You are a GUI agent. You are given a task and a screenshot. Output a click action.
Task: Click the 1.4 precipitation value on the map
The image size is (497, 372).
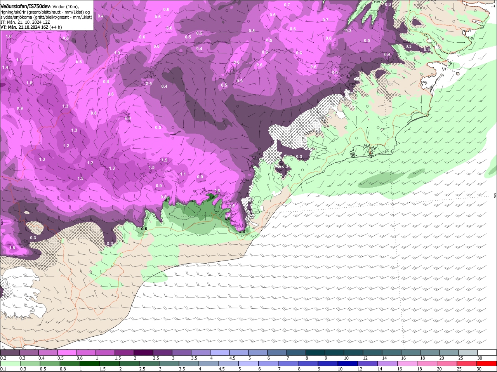click(5, 68)
